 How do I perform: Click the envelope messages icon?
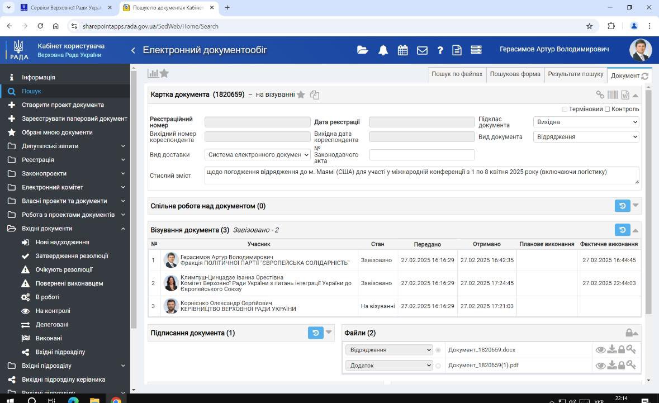422,50
